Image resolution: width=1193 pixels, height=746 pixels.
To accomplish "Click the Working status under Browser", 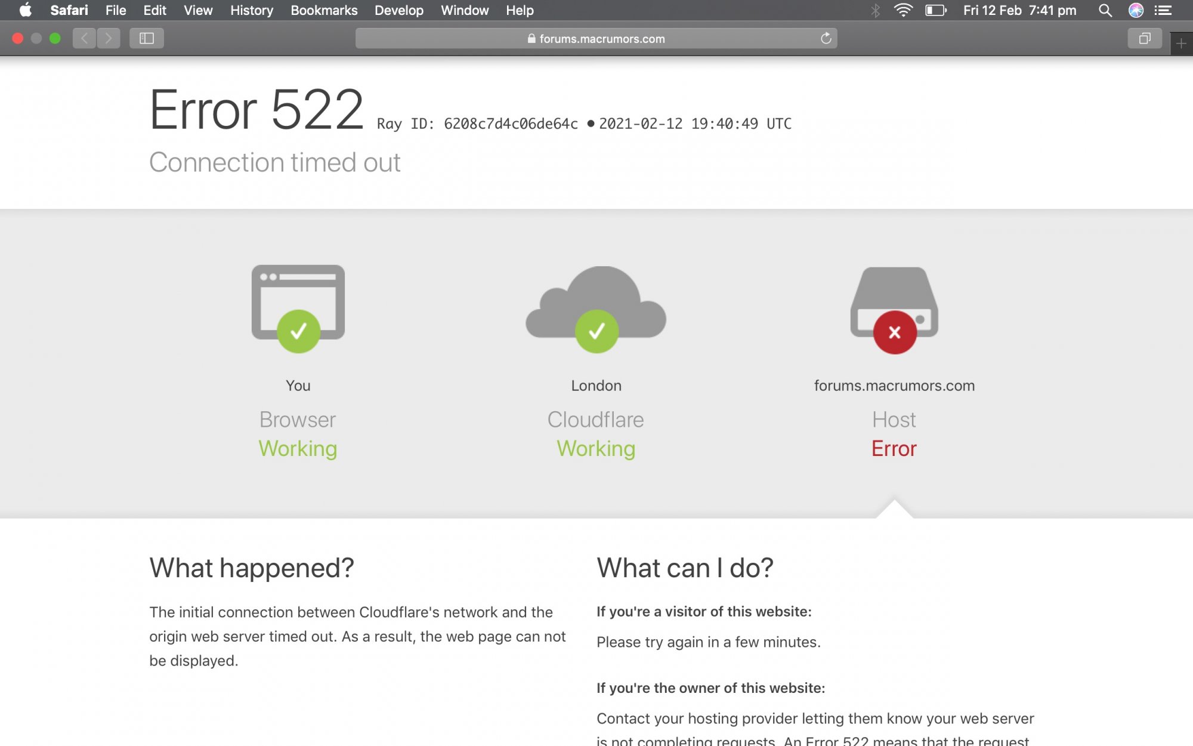I will (298, 449).
